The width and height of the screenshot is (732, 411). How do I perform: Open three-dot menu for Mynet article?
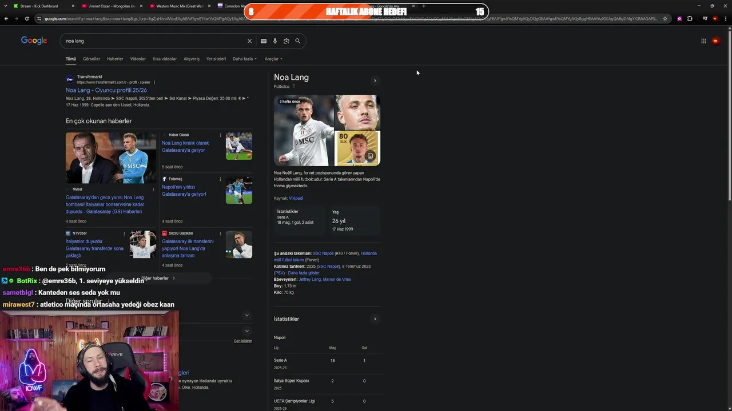click(x=153, y=190)
